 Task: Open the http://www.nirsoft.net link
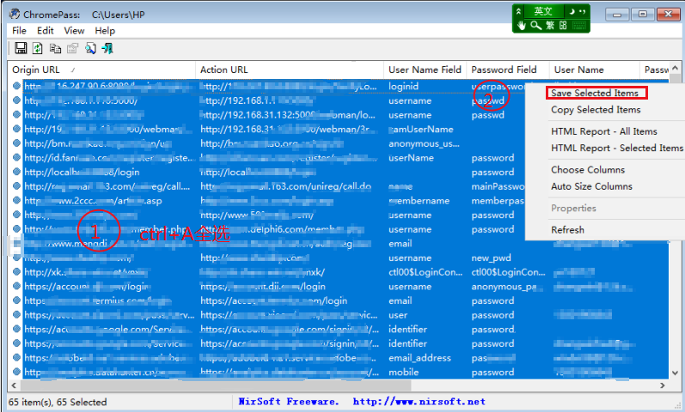pyautogui.click(x=419, y=402)
